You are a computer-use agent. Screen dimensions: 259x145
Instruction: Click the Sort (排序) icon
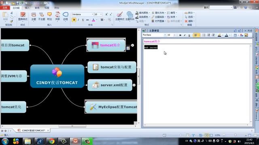(x=168, y=17)
